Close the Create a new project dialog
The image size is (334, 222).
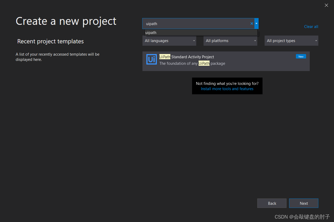click(326, 5)
